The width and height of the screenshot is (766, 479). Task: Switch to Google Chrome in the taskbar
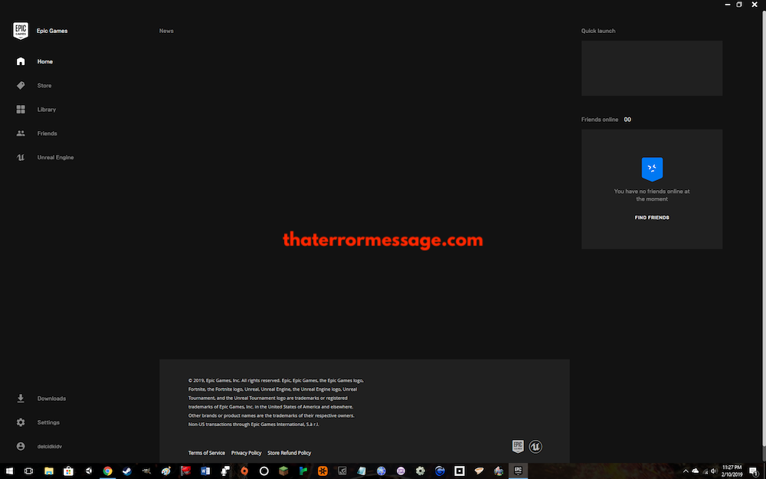tap(107, 471)
